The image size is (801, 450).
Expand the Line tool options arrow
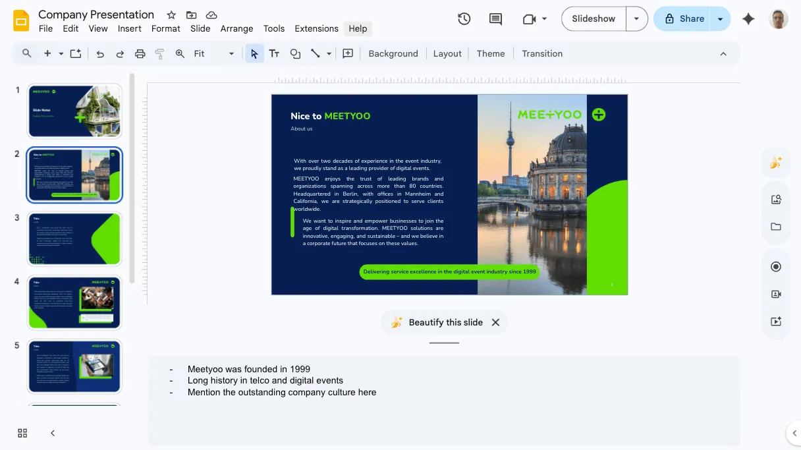(x=327, y=53)
